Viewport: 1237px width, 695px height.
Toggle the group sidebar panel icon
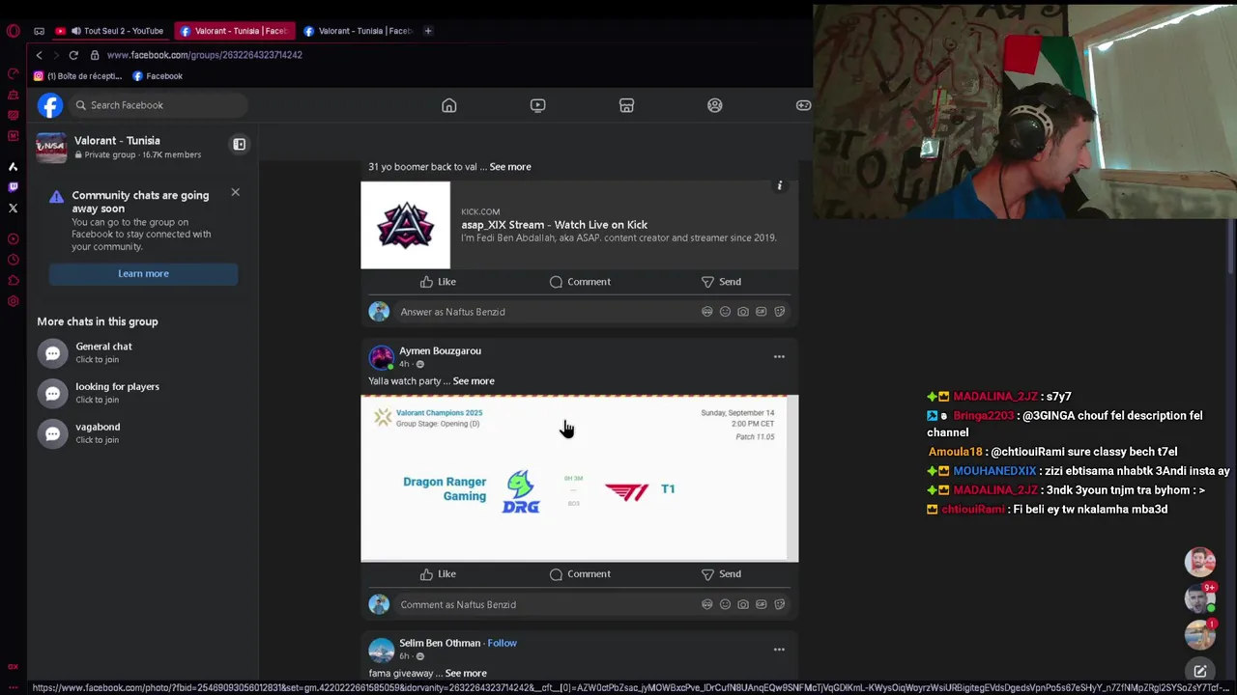tap(239, 145)
